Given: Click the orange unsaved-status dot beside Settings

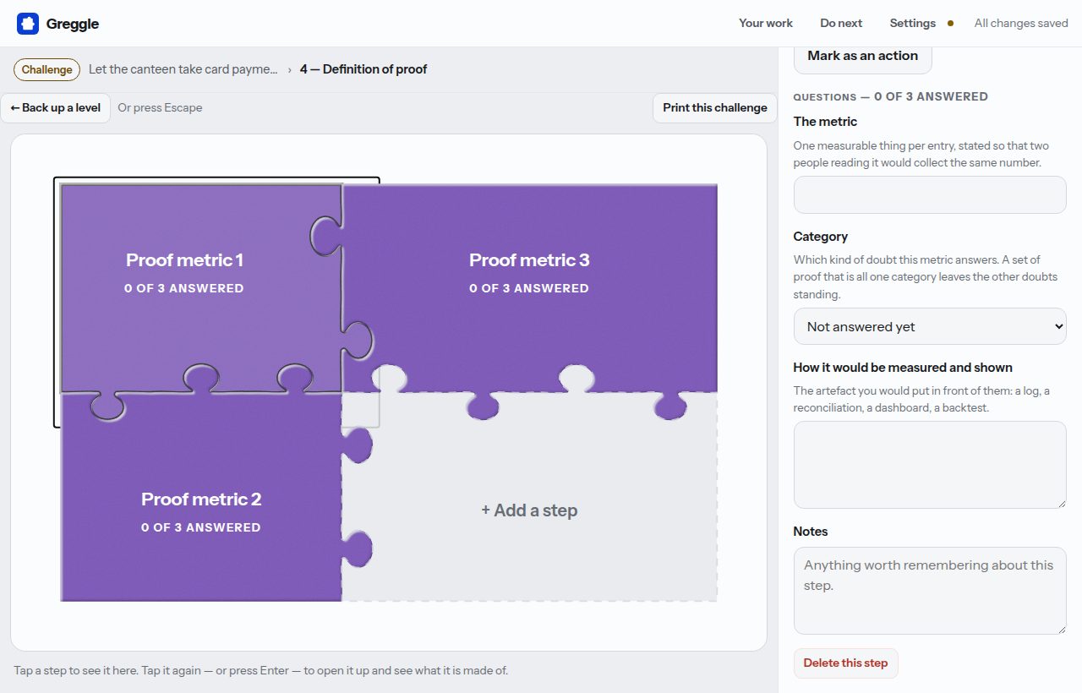Looking at the screenshot, I should coord(950,24).
